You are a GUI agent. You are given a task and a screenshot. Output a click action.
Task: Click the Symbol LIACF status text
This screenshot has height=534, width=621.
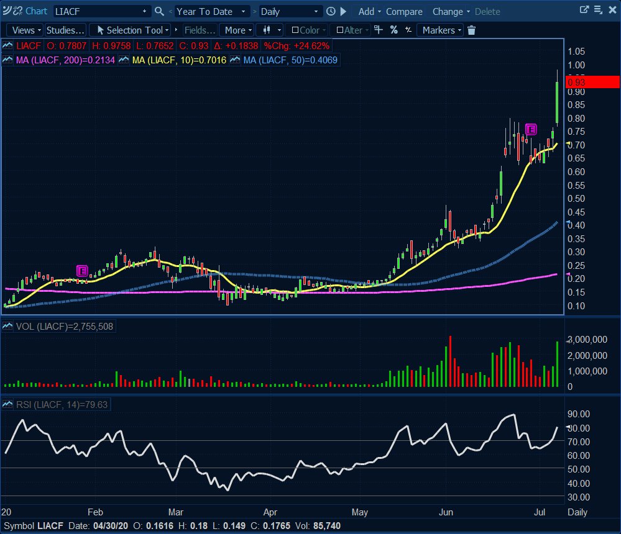click(34, 526)
